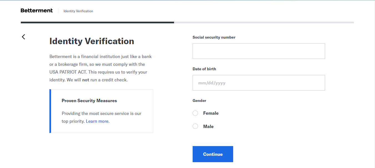Click the Proven Security Measures card title

(x=89, y=101)
